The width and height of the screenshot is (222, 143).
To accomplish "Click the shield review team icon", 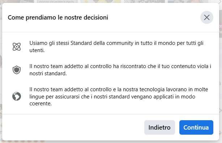I will tap(17, 70).
